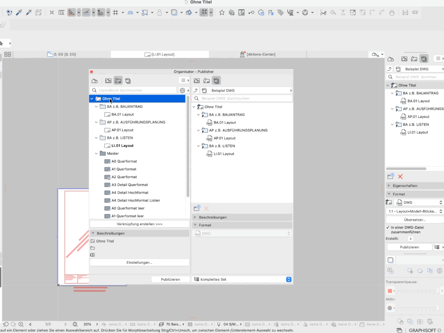Switch to the 0. EG floor plan tab
The height and width of the screenshot is (333, 444).
click(62, 54)
